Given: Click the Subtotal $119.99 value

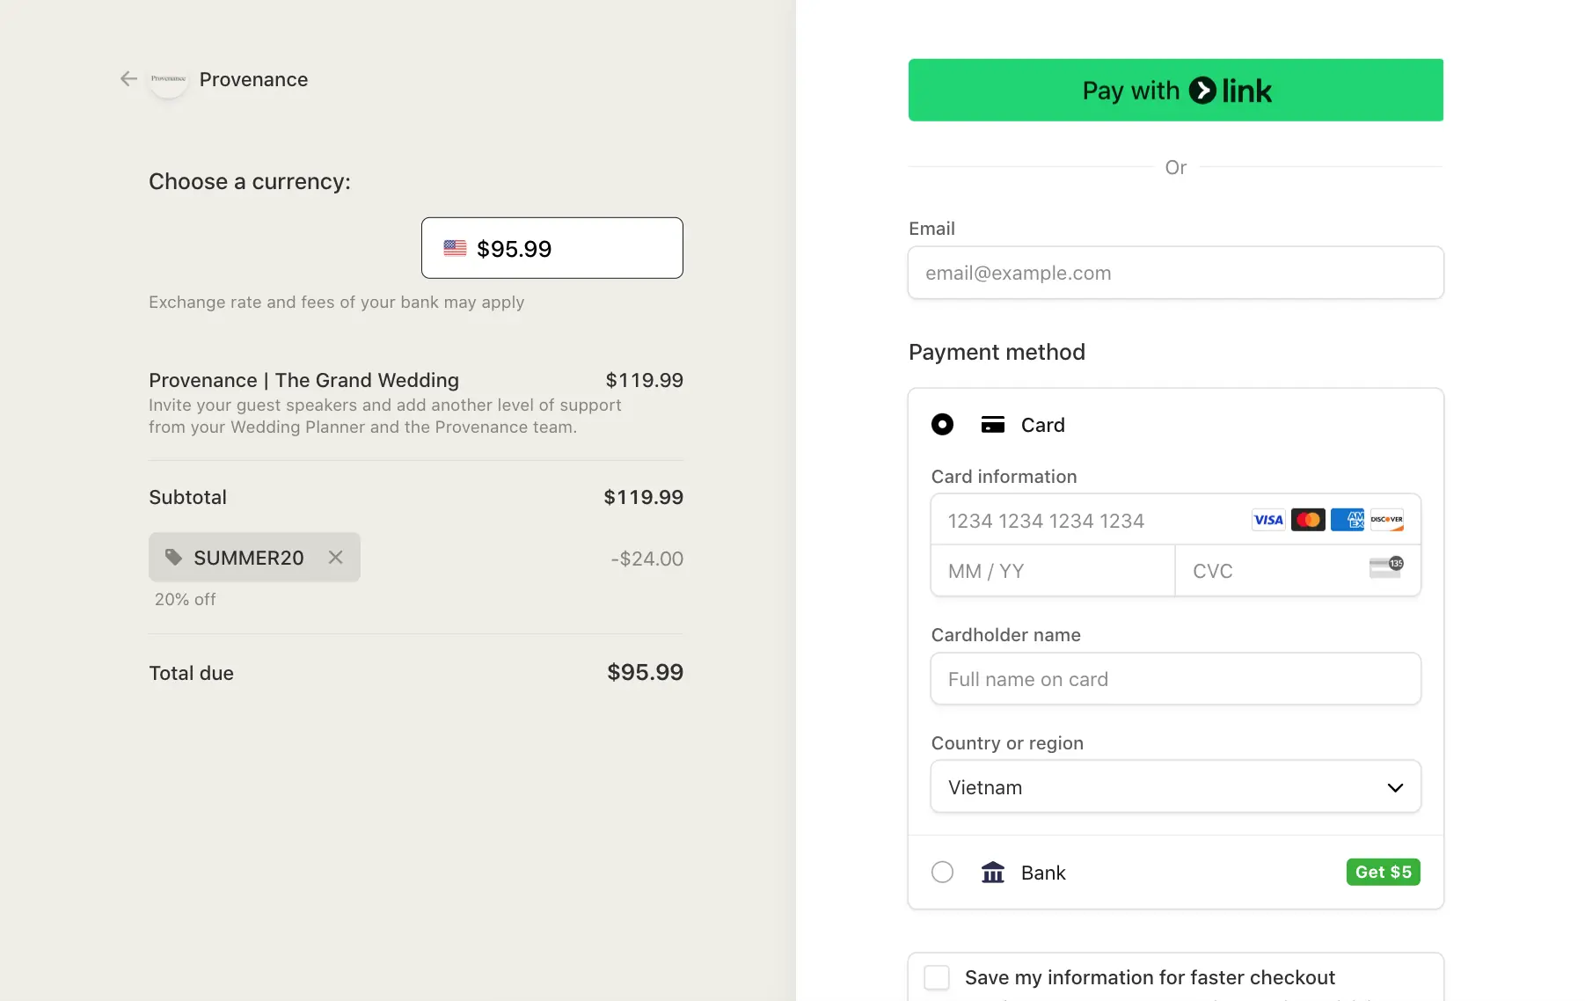Looking at the screenshot, I should [644, 497].
